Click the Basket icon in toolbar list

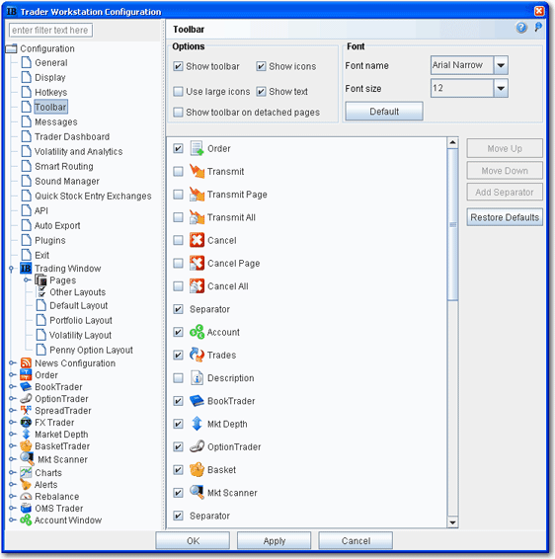coord(197,469)
